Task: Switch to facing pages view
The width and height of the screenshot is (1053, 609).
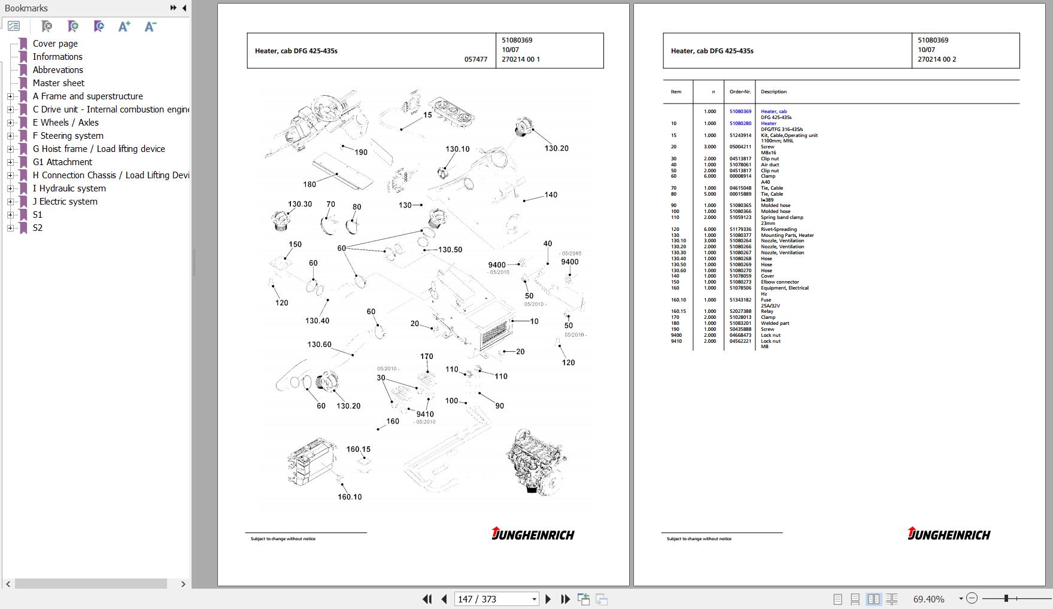Action: [874, 599]
